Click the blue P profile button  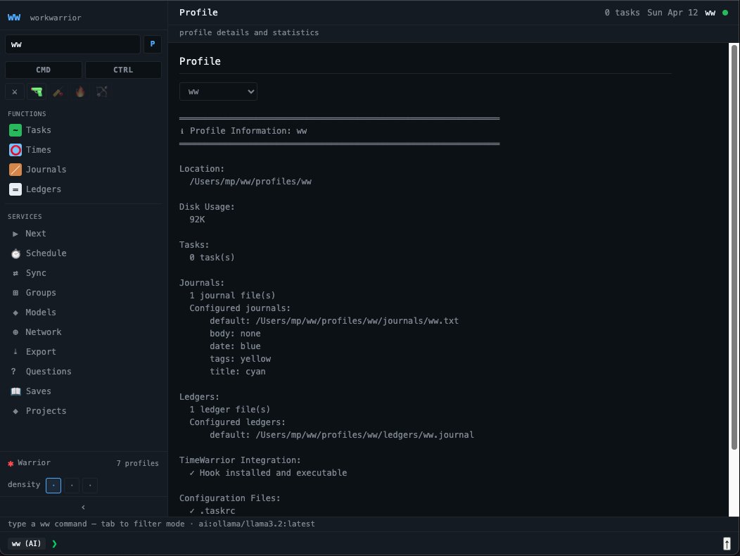(153, 44)
